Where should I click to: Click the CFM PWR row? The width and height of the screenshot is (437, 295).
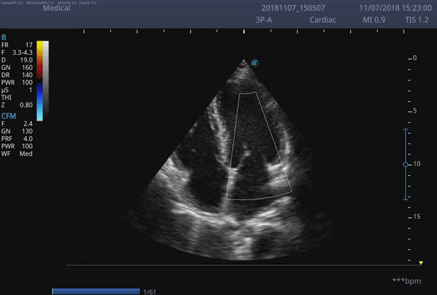point(17,146)
